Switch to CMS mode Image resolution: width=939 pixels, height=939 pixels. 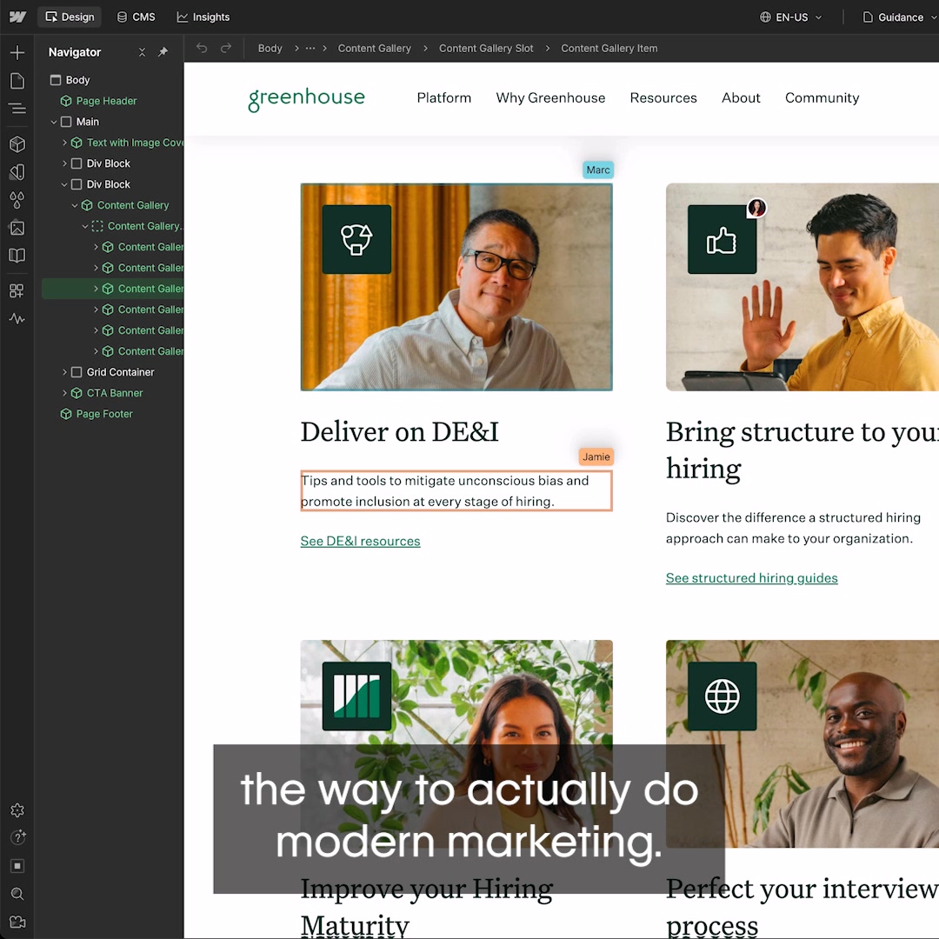[136, 17]
